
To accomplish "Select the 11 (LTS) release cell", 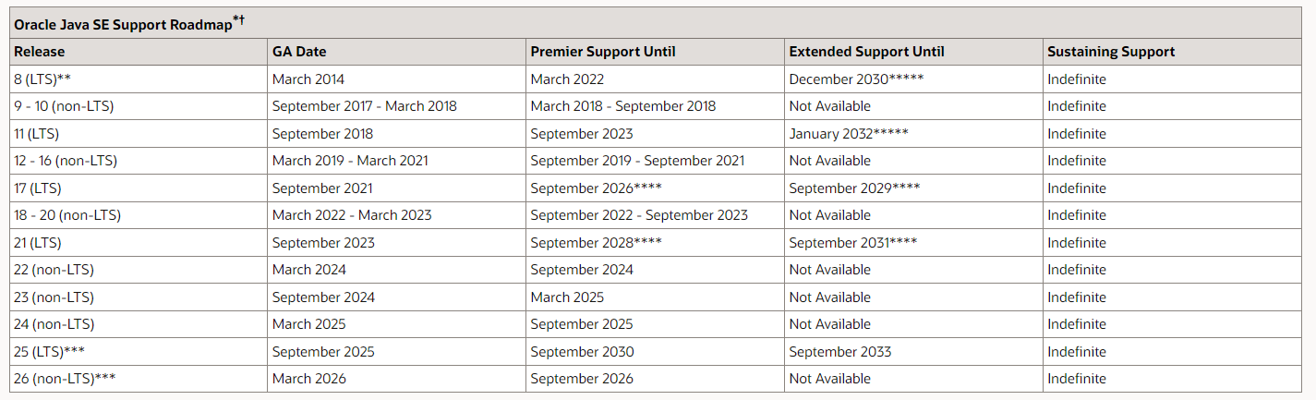I will 36,134.
